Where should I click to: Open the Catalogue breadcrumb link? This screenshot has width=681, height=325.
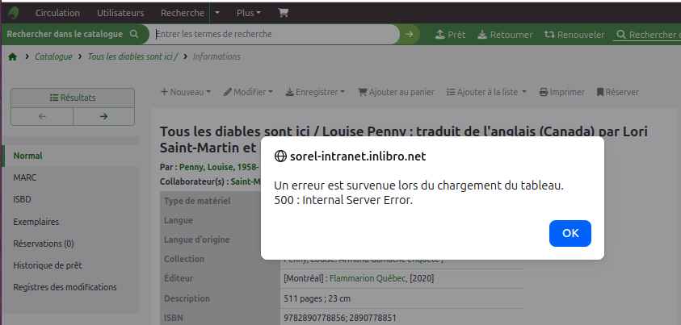click(54, 56)
